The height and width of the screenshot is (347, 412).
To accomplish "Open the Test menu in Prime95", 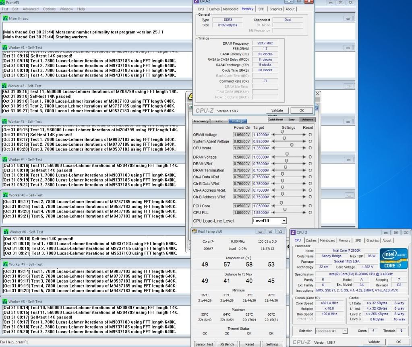I will (x=5, y=9).
